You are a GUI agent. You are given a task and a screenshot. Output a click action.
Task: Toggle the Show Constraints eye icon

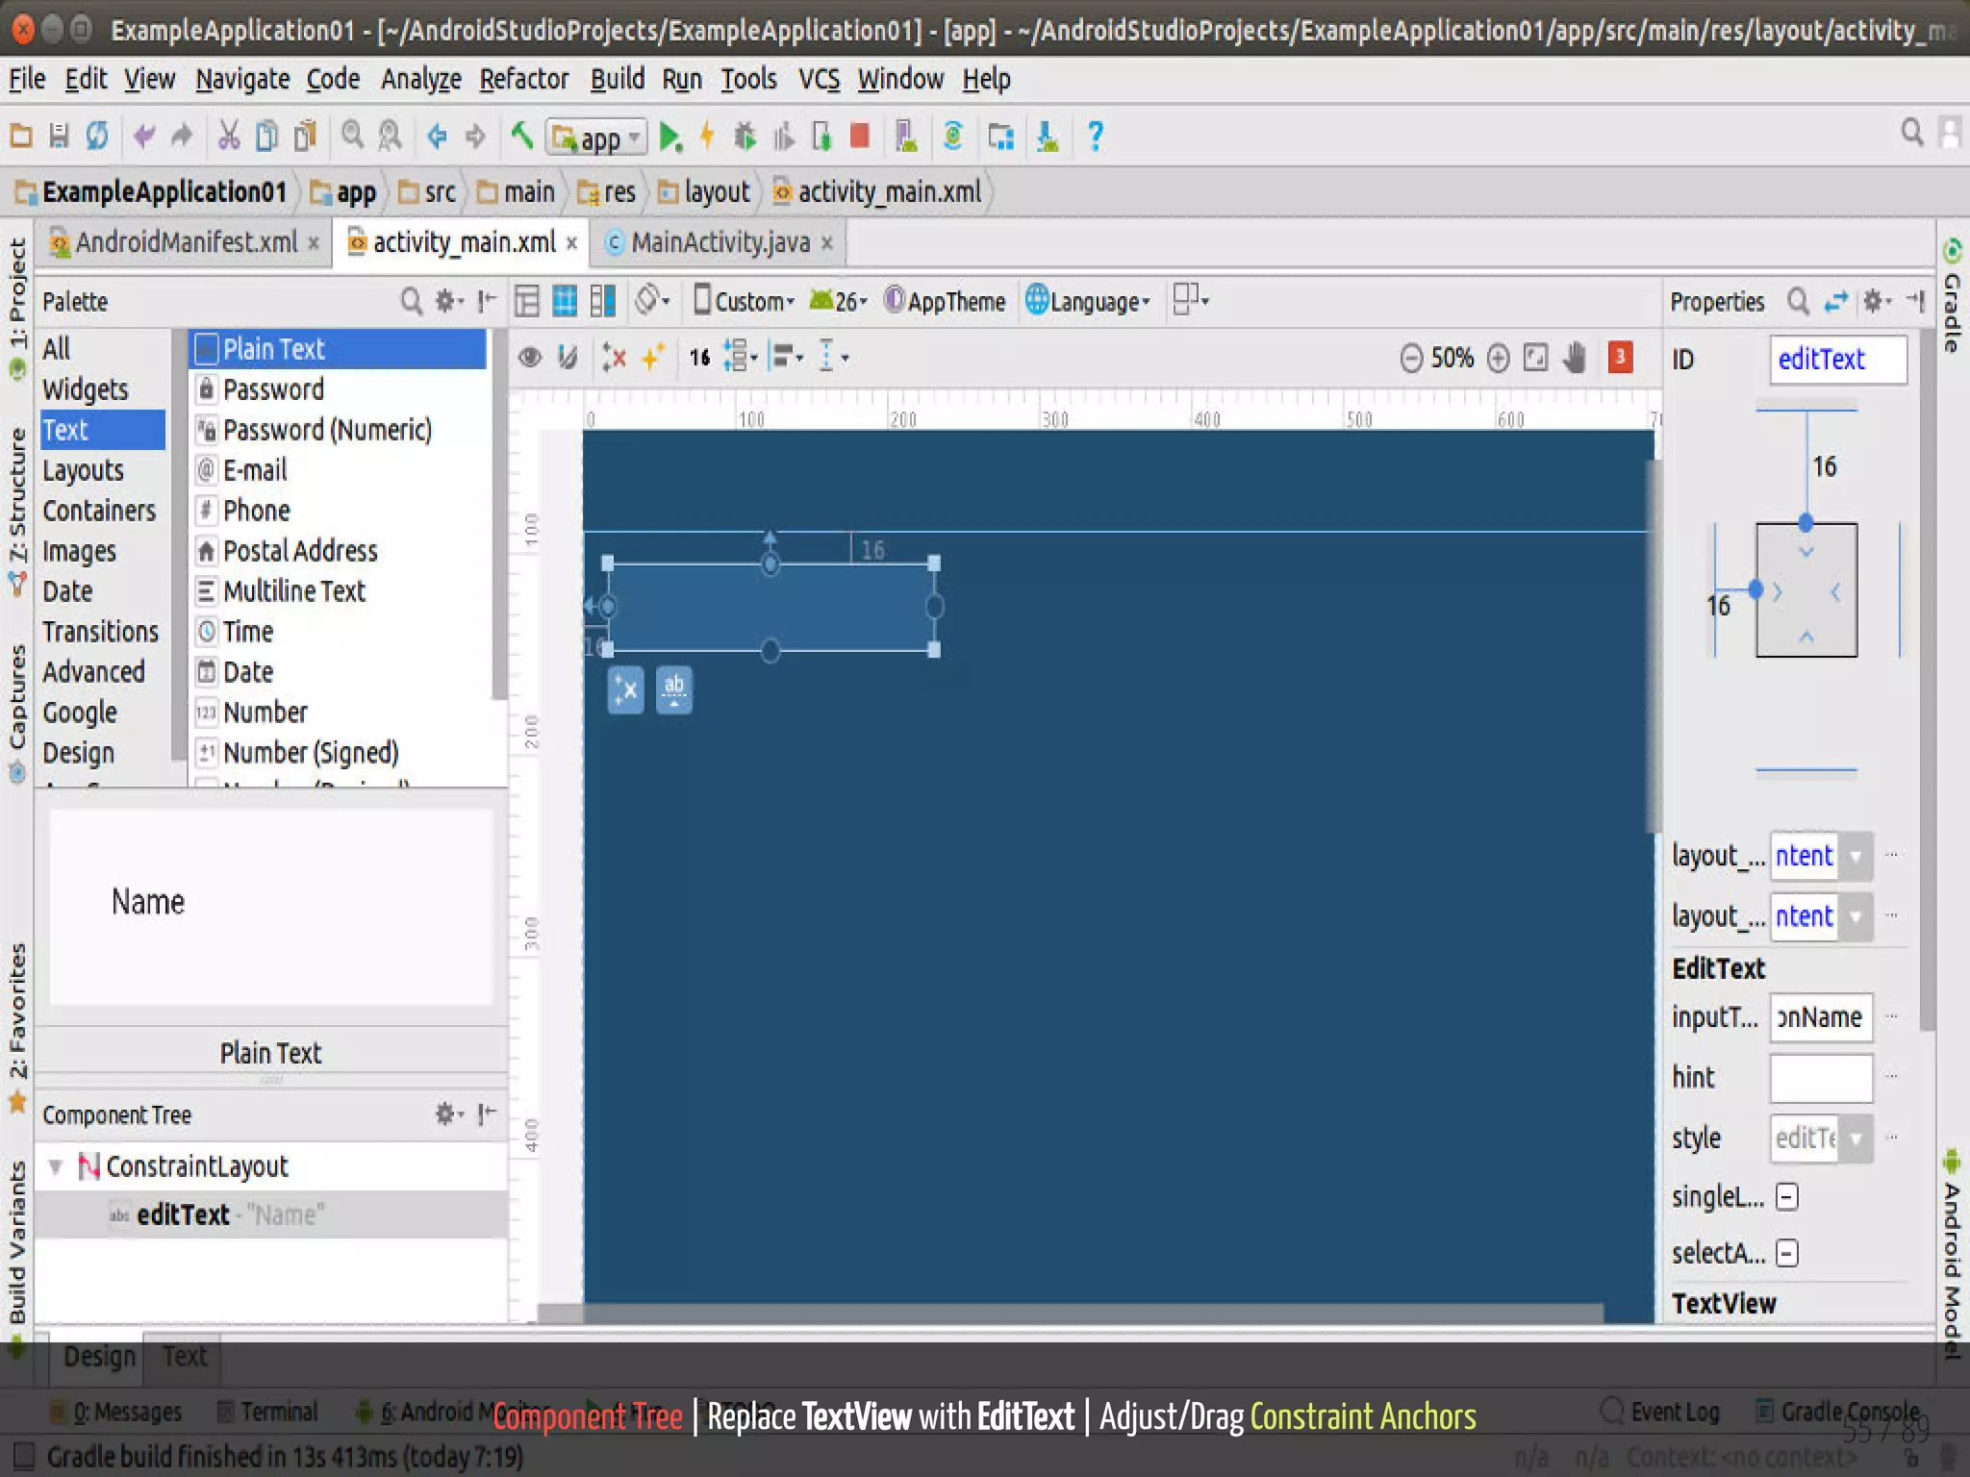(529, 358)
